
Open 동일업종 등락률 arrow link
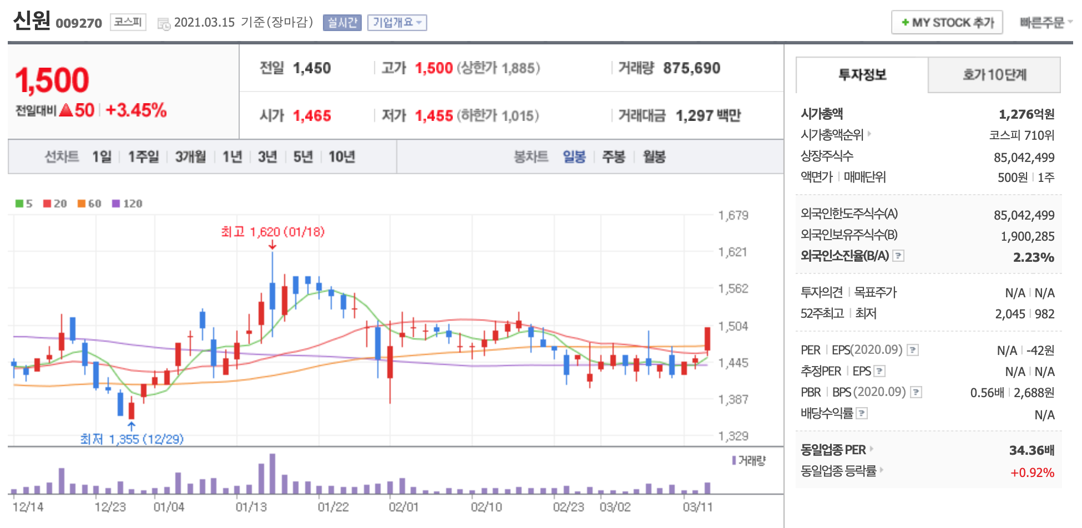[882, 470]
